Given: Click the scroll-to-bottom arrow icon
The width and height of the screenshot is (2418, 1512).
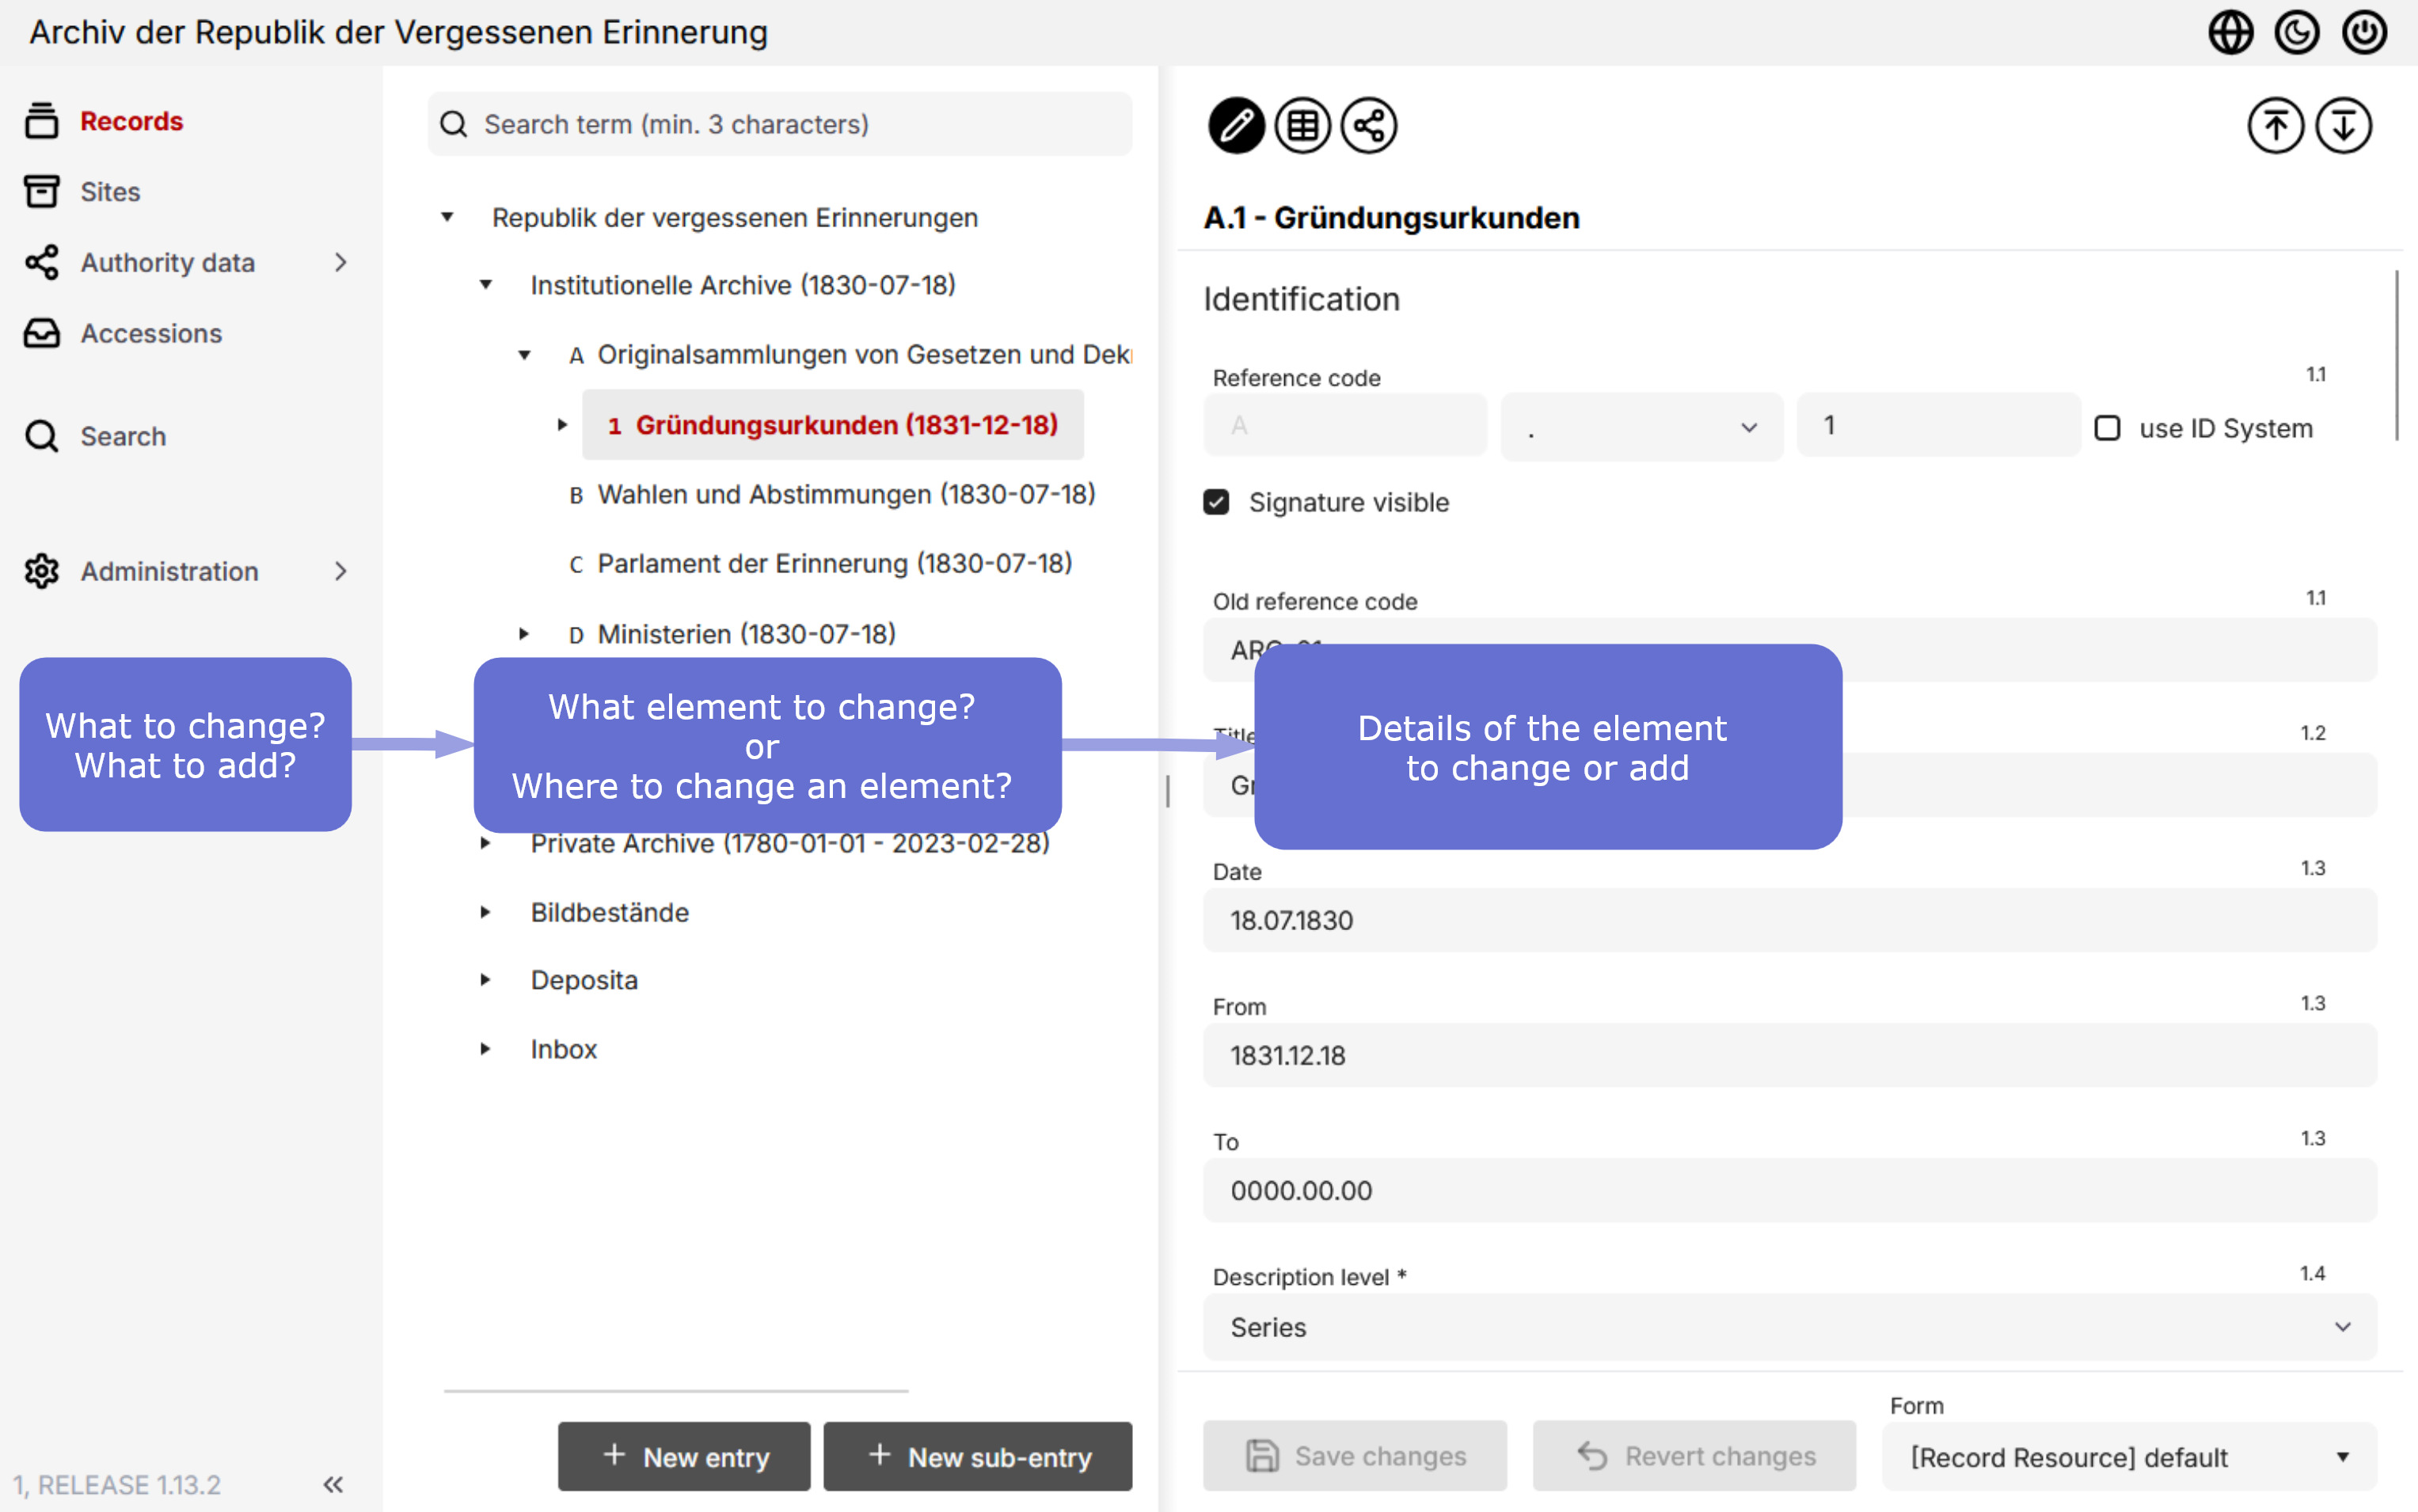Looking at the screenshot, I should click(2344, 125).
